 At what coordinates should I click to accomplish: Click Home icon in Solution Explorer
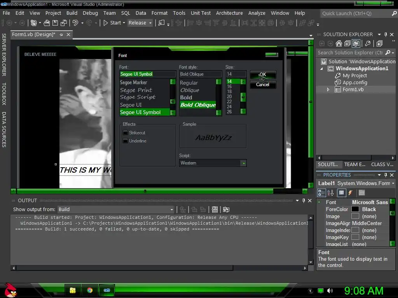point(339,43)
